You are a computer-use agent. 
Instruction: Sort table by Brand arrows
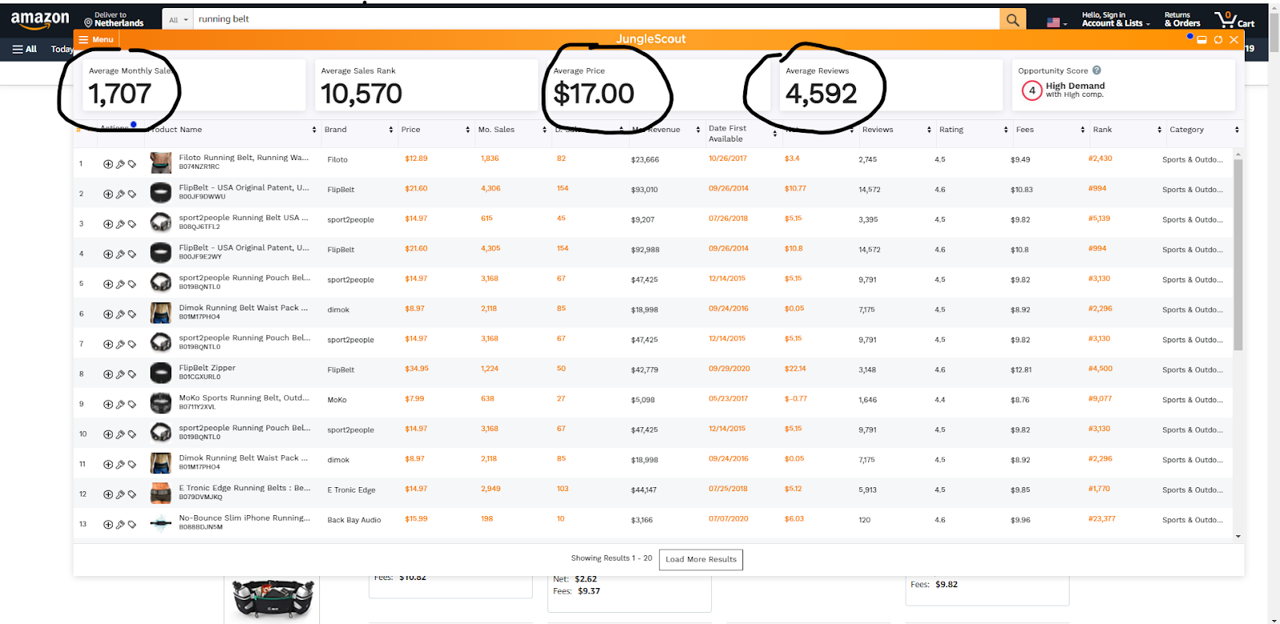click(x=391, y=130)
